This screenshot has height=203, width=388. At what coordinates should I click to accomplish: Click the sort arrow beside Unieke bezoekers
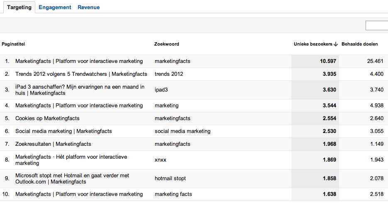coord(335,44)
